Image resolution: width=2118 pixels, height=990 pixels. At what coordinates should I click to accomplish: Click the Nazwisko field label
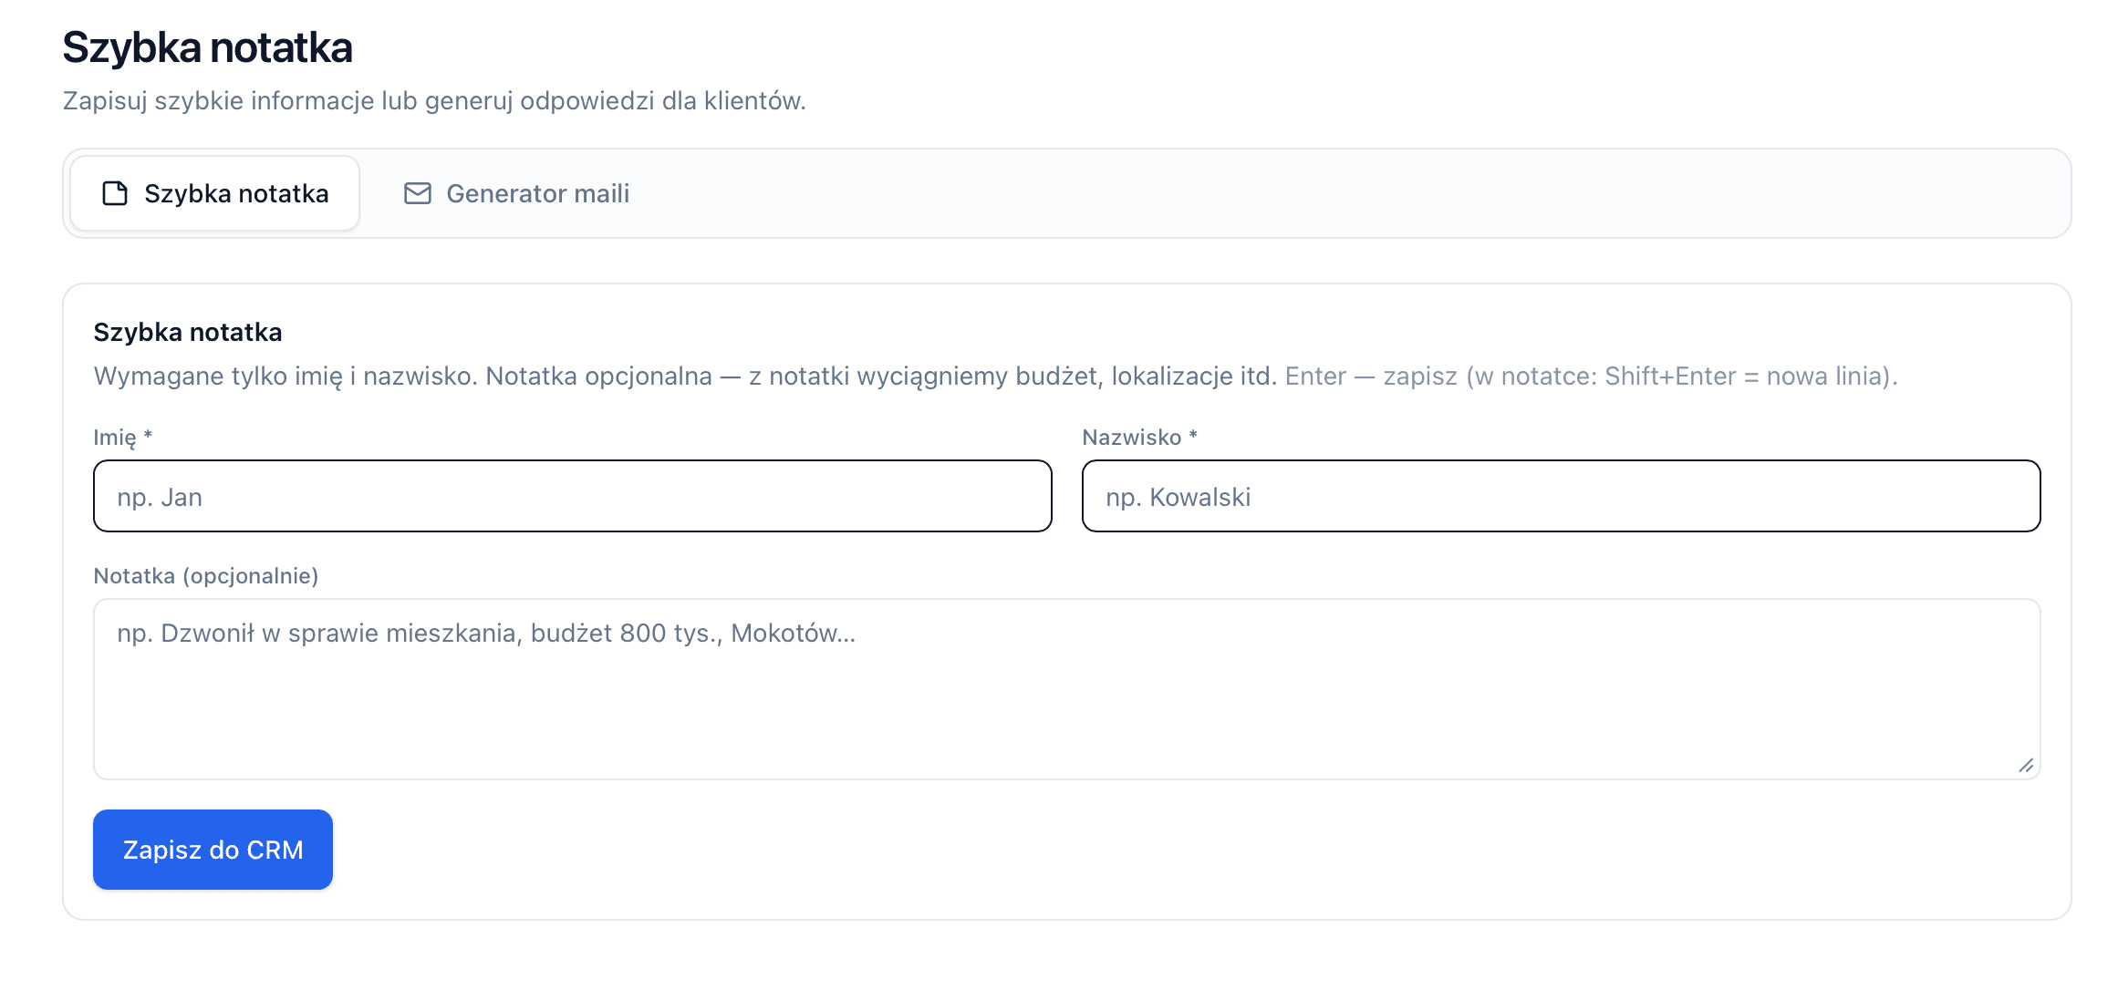pos(1131,438)
